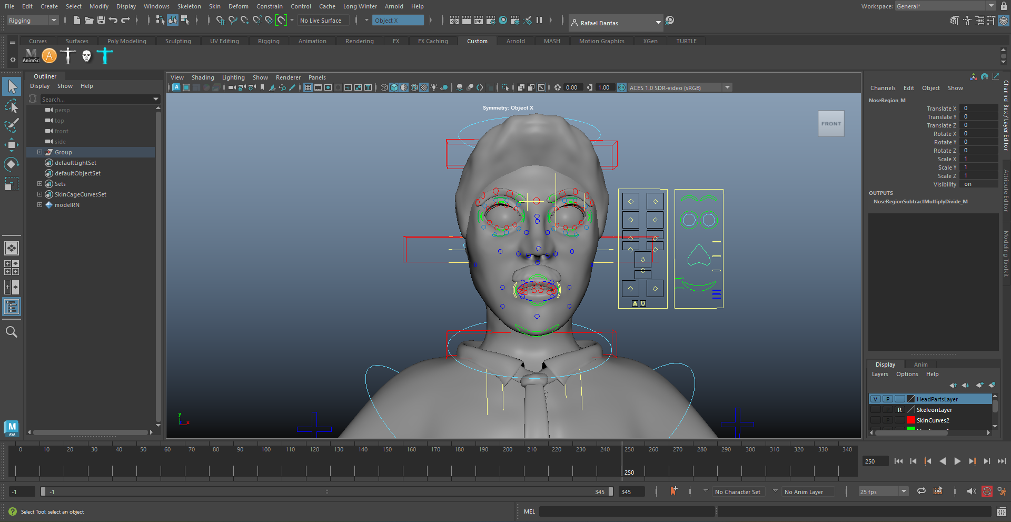Viewport: 1011px width, 522px height.
Task: Click the viewport exposure value field
Action: 572,87
